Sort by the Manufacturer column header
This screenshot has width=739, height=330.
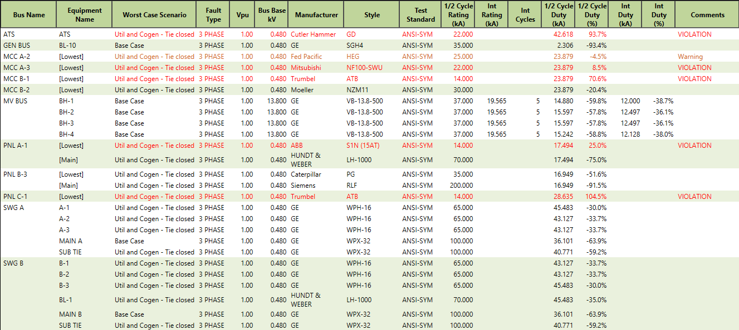[316, 15]
